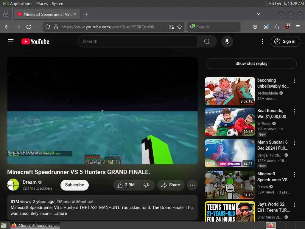Click the browser forward arrow

click(18, 27)
